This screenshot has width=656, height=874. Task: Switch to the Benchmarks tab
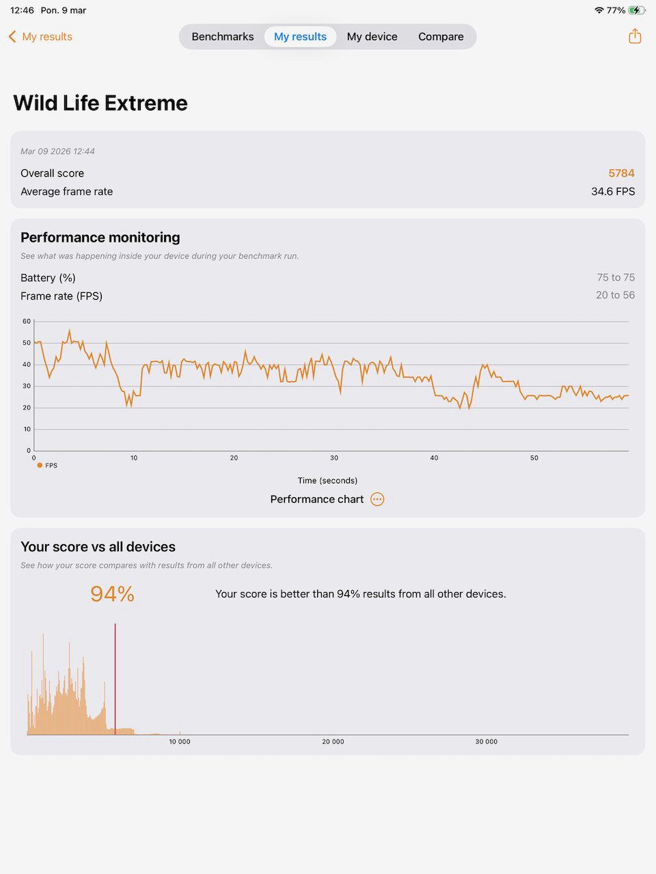coord(223,37)
